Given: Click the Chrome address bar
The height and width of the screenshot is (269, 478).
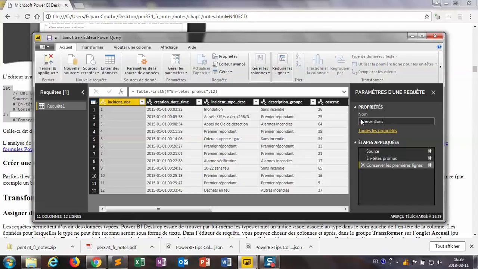Looking at the screenshot, I should [x=235, y=16].
